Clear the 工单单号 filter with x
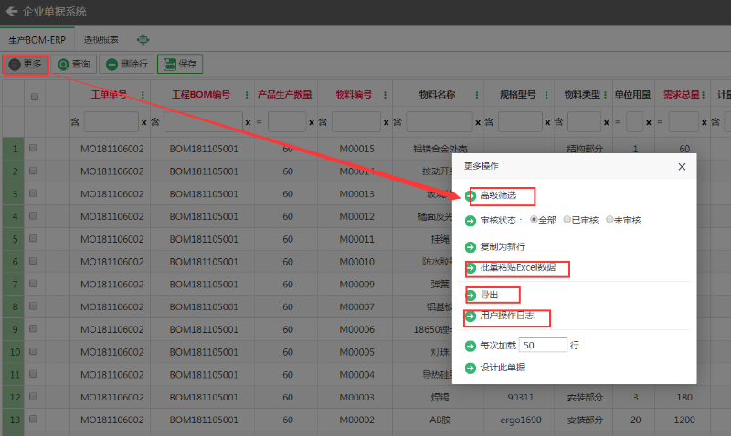The image size is (731, 436). click(143, 122)
